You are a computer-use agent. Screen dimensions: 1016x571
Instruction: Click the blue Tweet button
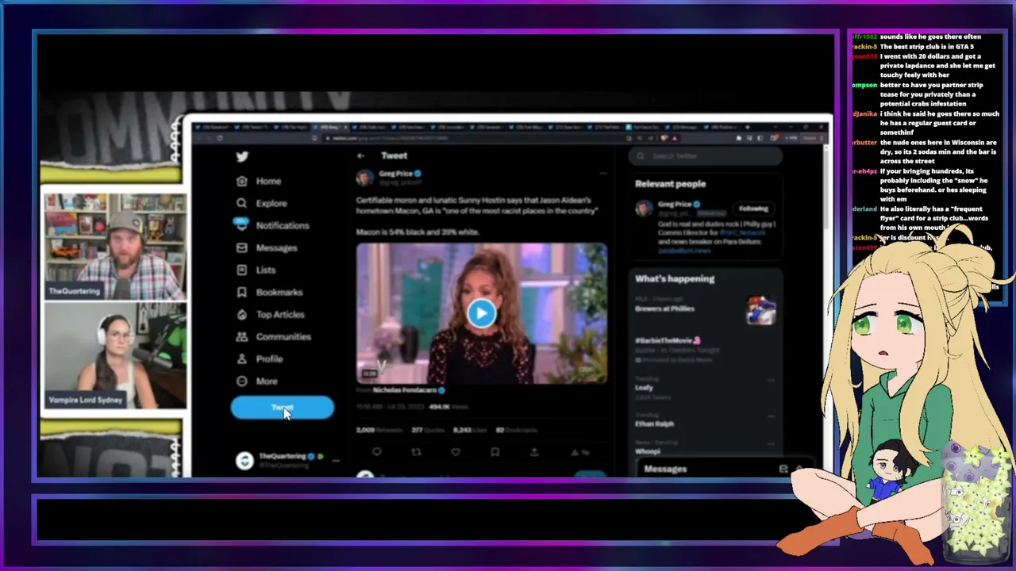click(283, 408)
